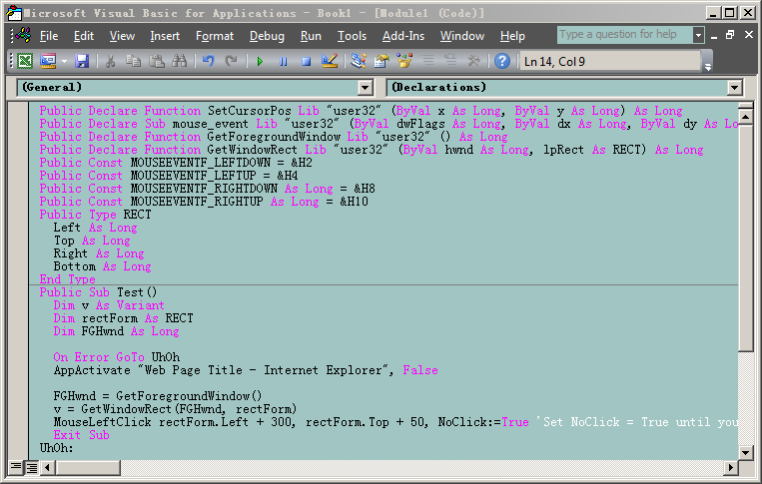Viewport: 762px width, 484px height.
Task: Click the vertical scrollbar up arrow
Action: pos(745,117)
